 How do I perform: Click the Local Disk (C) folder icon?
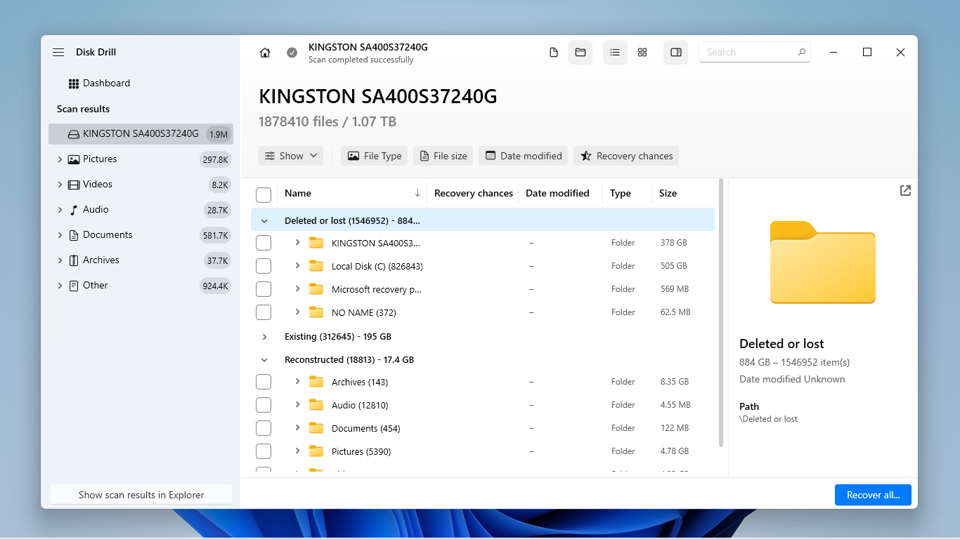(316, 266)
